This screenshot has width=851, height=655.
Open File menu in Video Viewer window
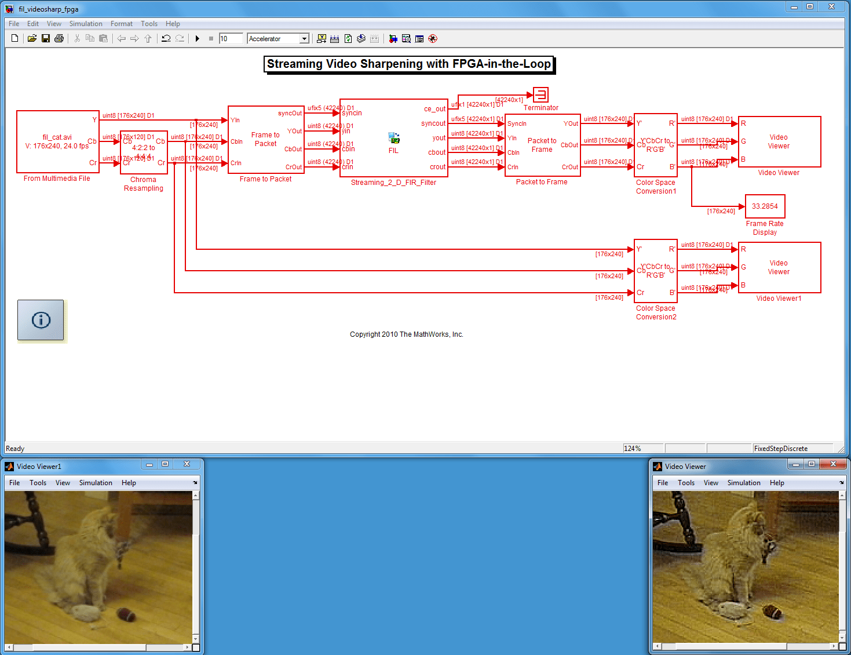pos(663,483)
